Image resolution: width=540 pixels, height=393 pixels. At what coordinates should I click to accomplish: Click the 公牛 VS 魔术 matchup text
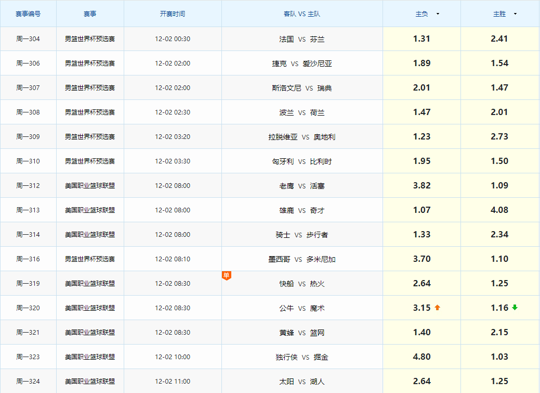pos(302,309)
